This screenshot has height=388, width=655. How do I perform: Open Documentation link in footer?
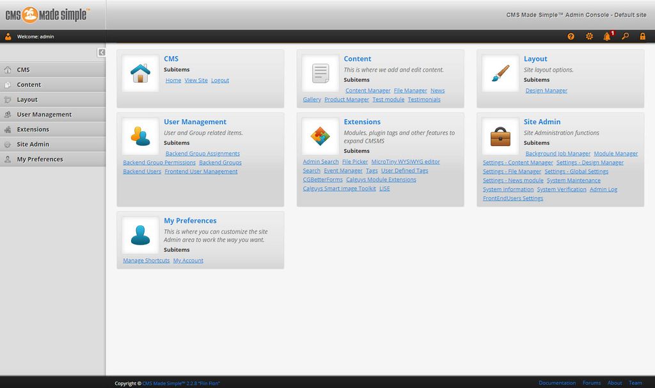pyautogui.click(x=557, y=383)
